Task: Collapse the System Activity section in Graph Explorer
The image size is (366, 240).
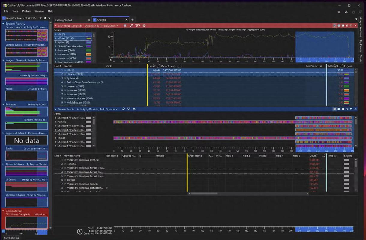Action: tap(3, 24)
